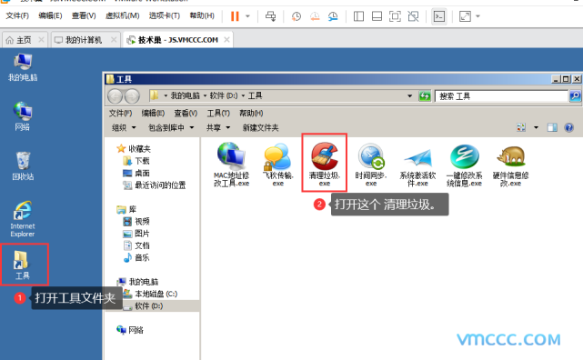Select the 网络 desktop icon
Image resolution: width=583 pixels, height=360 pixels.
click(x=23, y=116)
